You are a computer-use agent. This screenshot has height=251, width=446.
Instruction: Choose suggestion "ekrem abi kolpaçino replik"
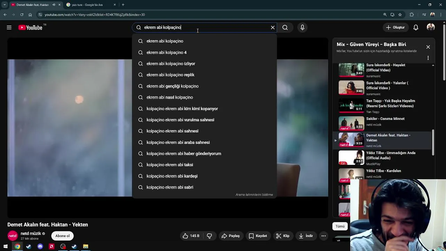(205, 75)
